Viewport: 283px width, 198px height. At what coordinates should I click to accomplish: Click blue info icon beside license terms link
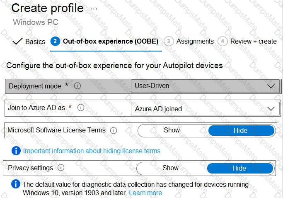[16, 151]
